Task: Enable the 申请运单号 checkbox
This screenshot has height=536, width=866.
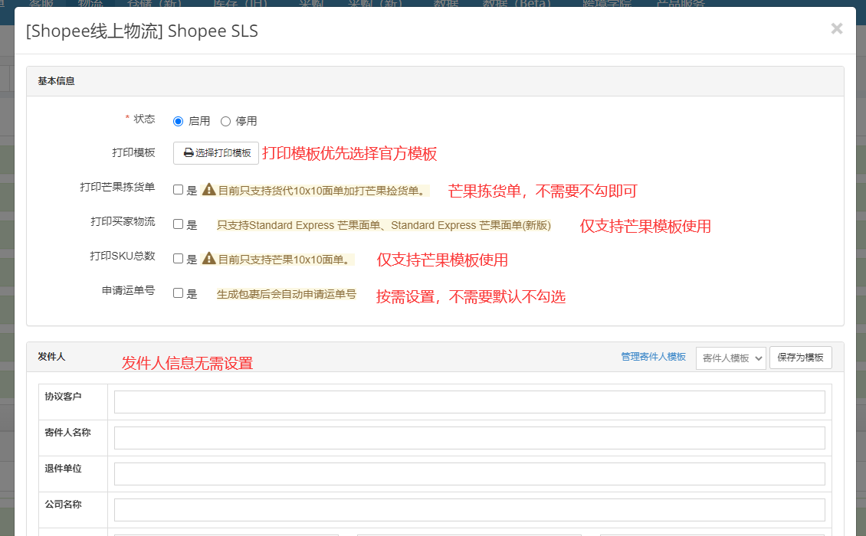Action: (x=178, y=293)
